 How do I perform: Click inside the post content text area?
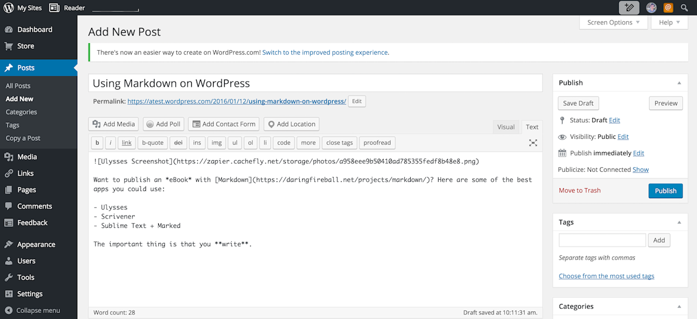(x=315, y=229)
